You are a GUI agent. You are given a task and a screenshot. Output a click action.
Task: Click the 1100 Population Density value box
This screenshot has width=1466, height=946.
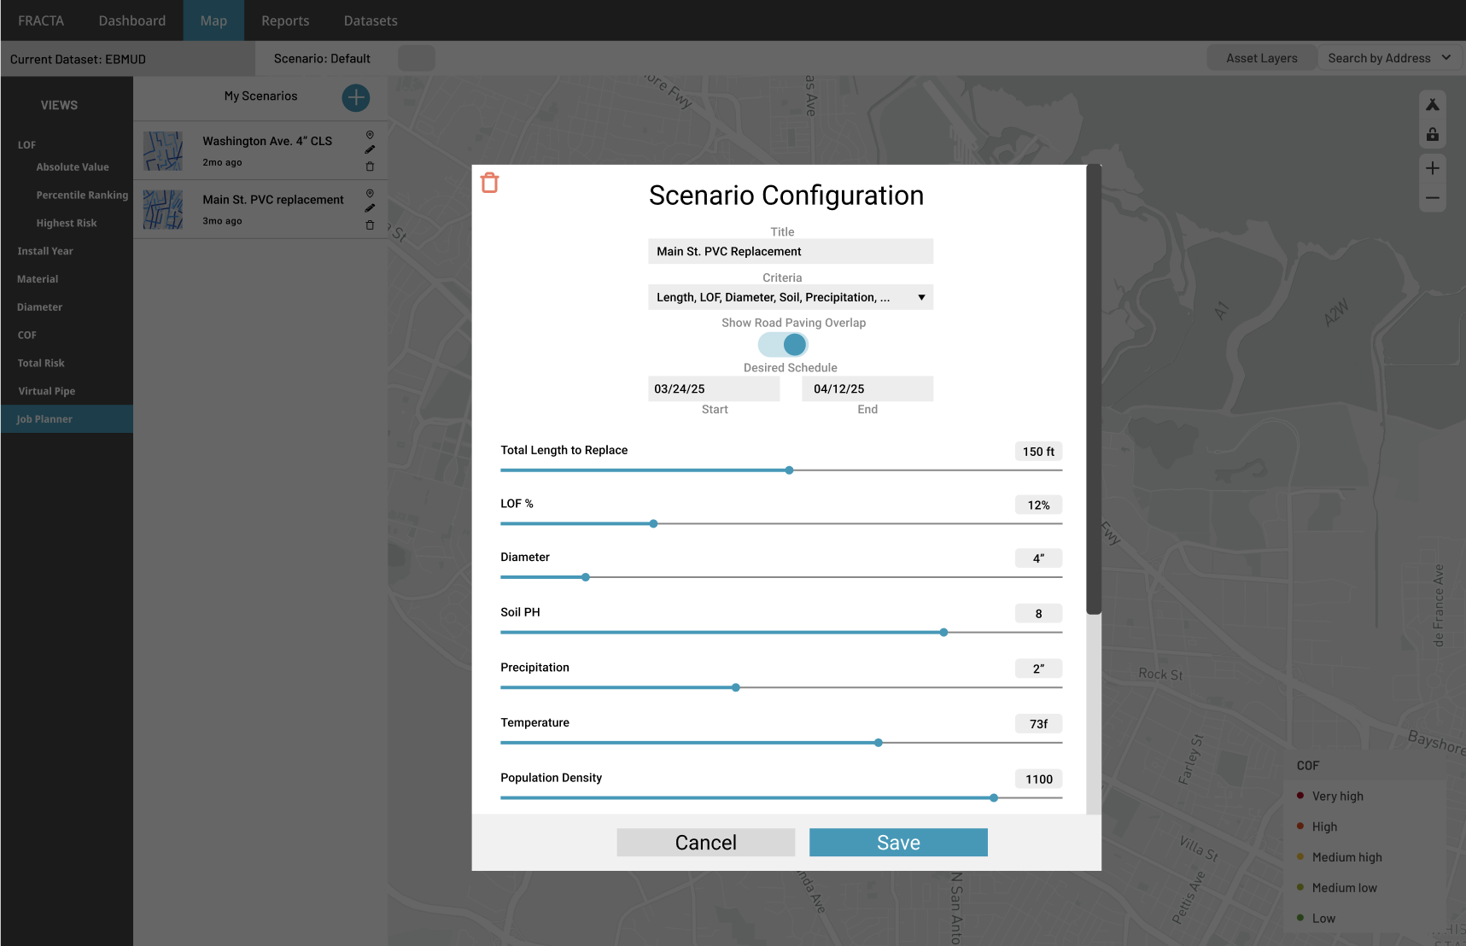tap(1038, 780)
